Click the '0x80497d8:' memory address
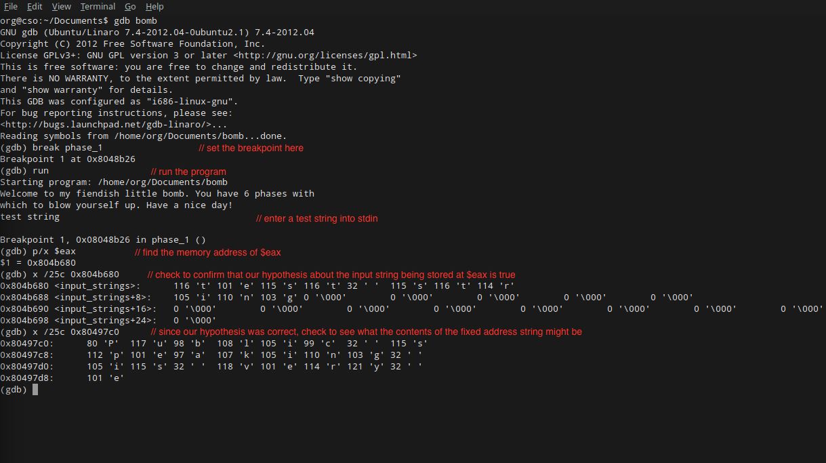Image resolution: width=826 pixels, height=463 pixels. pyautogui.click(x=27, y=378)
